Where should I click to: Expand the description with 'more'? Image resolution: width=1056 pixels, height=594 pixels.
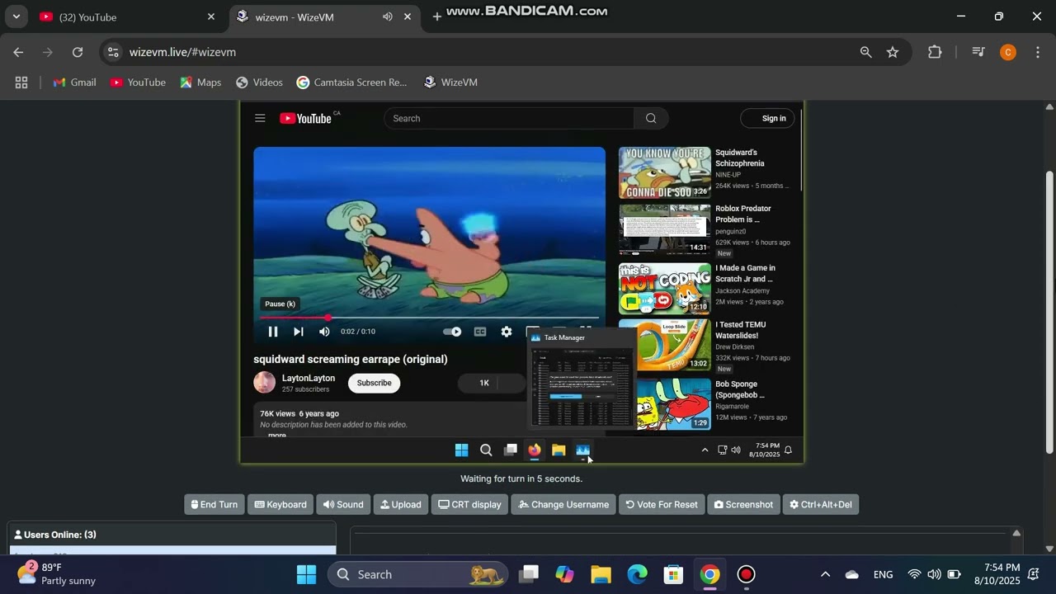pyautogui.click(x=277, y=435)
